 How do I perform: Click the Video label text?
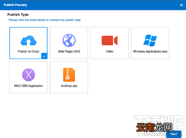110,51
